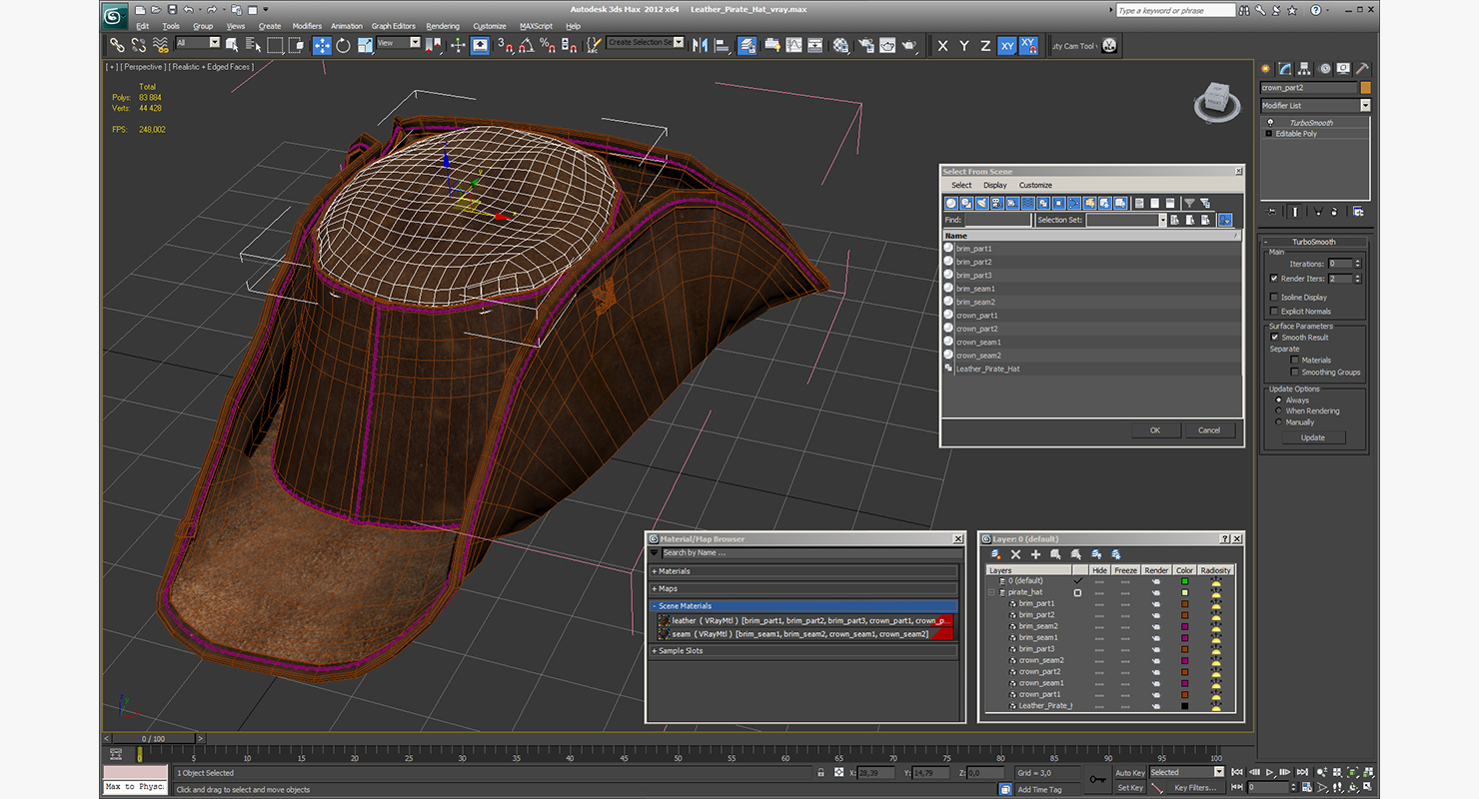Viewport: 1479px width, 799px height.
Task: Restrict transform to the Z axis
Action: [985, 46]
